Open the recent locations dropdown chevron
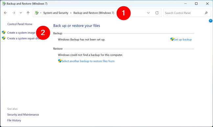Image resolution: width=213 pixels, height=127 pixels. (21, 13)
